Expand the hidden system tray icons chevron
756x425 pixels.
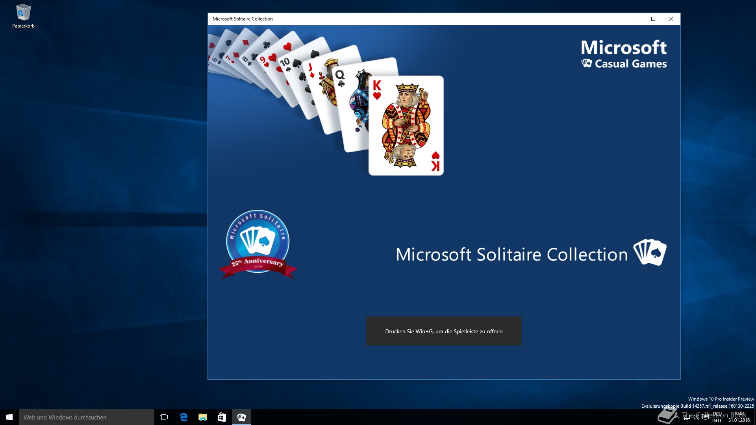tap(678, 417)
